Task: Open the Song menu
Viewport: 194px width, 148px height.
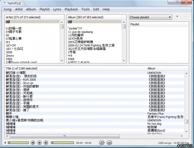Action: click(8, 9)
